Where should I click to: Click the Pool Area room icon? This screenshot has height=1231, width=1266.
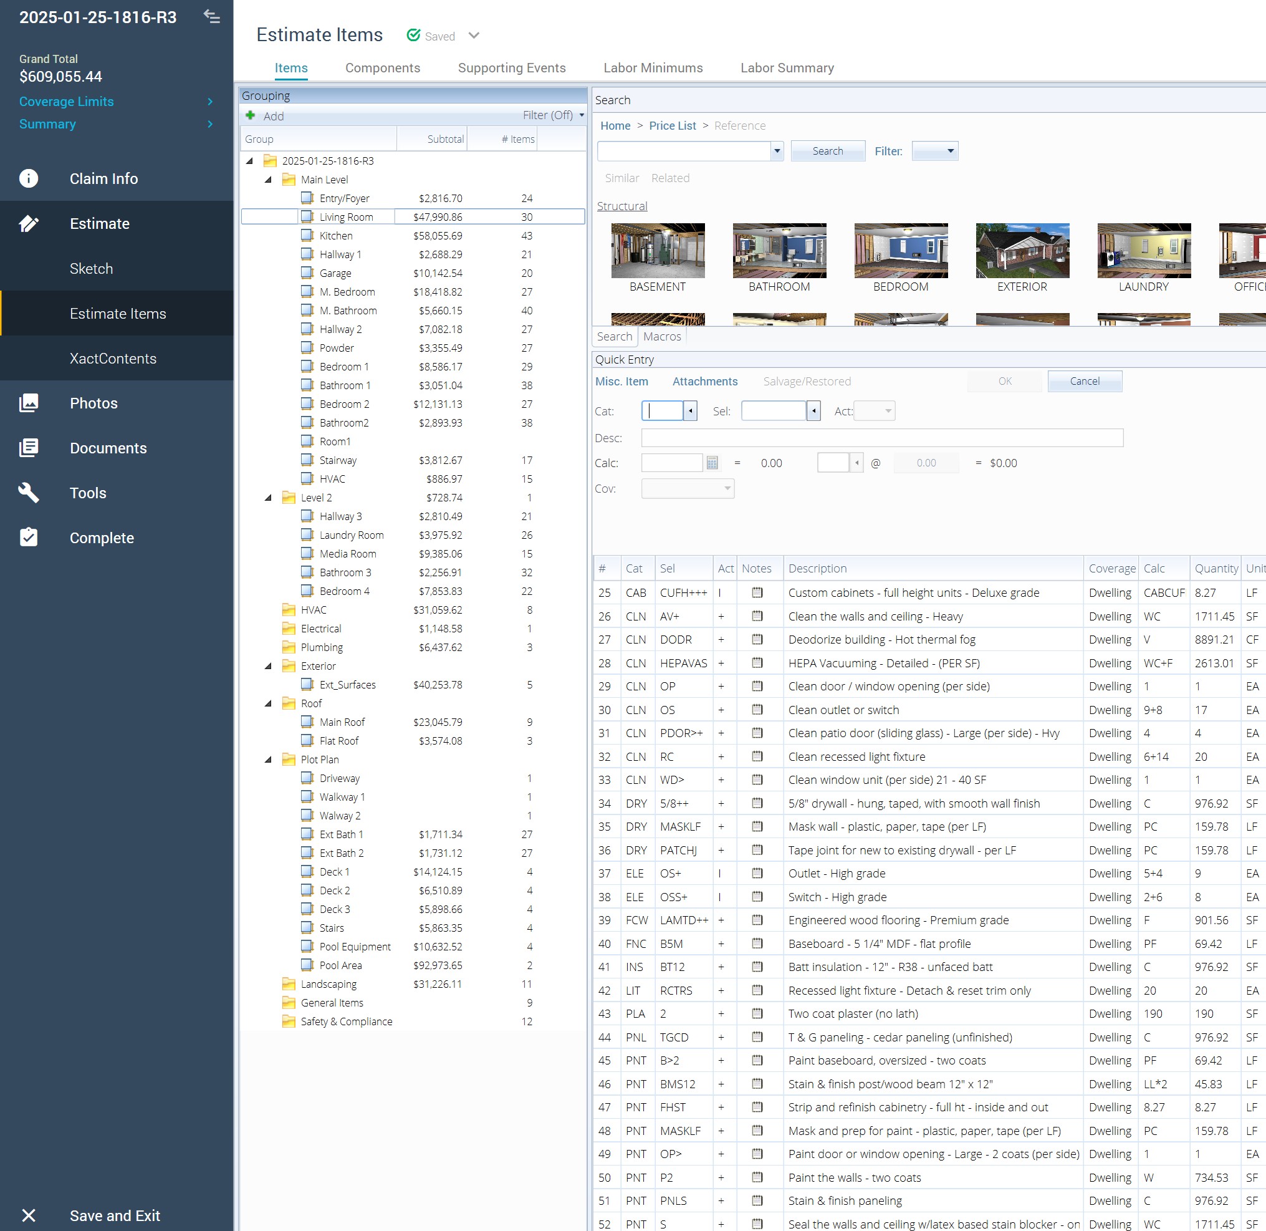(307, 965)
